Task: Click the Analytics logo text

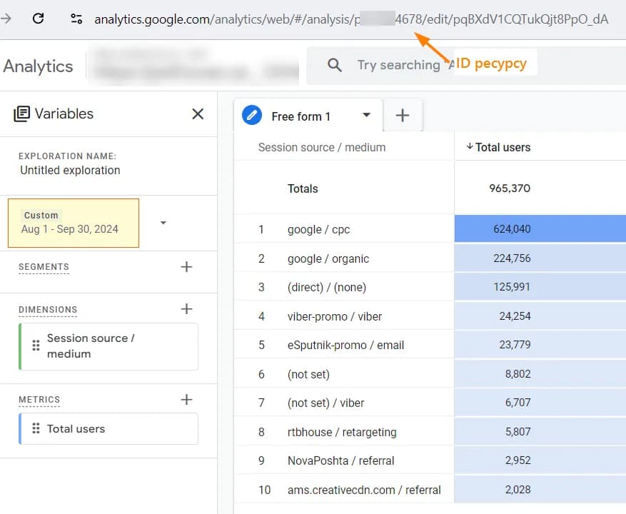Action: (x=38, y=66)
